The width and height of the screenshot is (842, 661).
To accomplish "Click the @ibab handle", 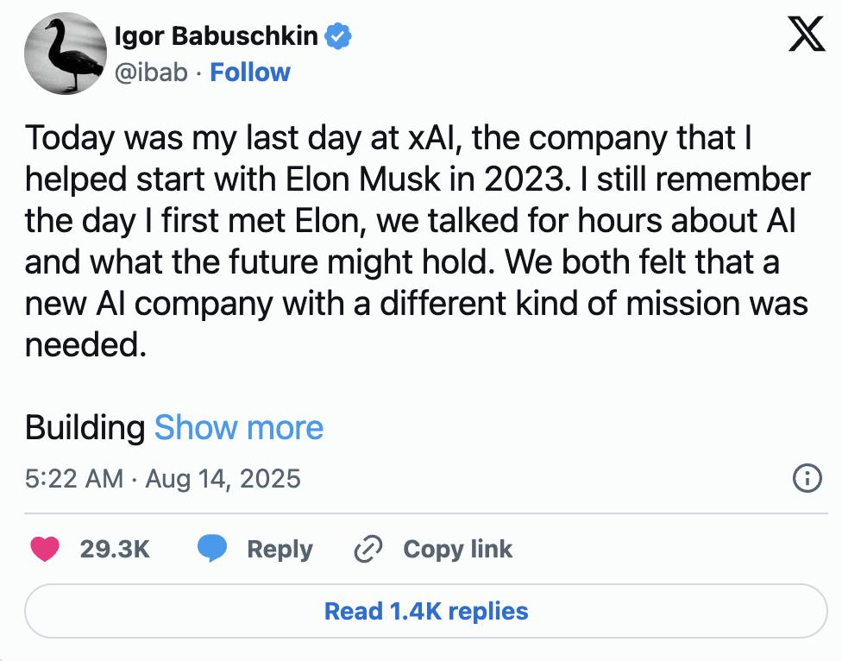I will pyautogui.click(x=151, y=72).
